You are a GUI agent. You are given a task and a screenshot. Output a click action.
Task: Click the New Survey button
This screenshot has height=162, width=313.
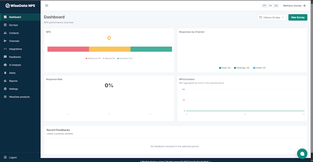coord(298,17)
